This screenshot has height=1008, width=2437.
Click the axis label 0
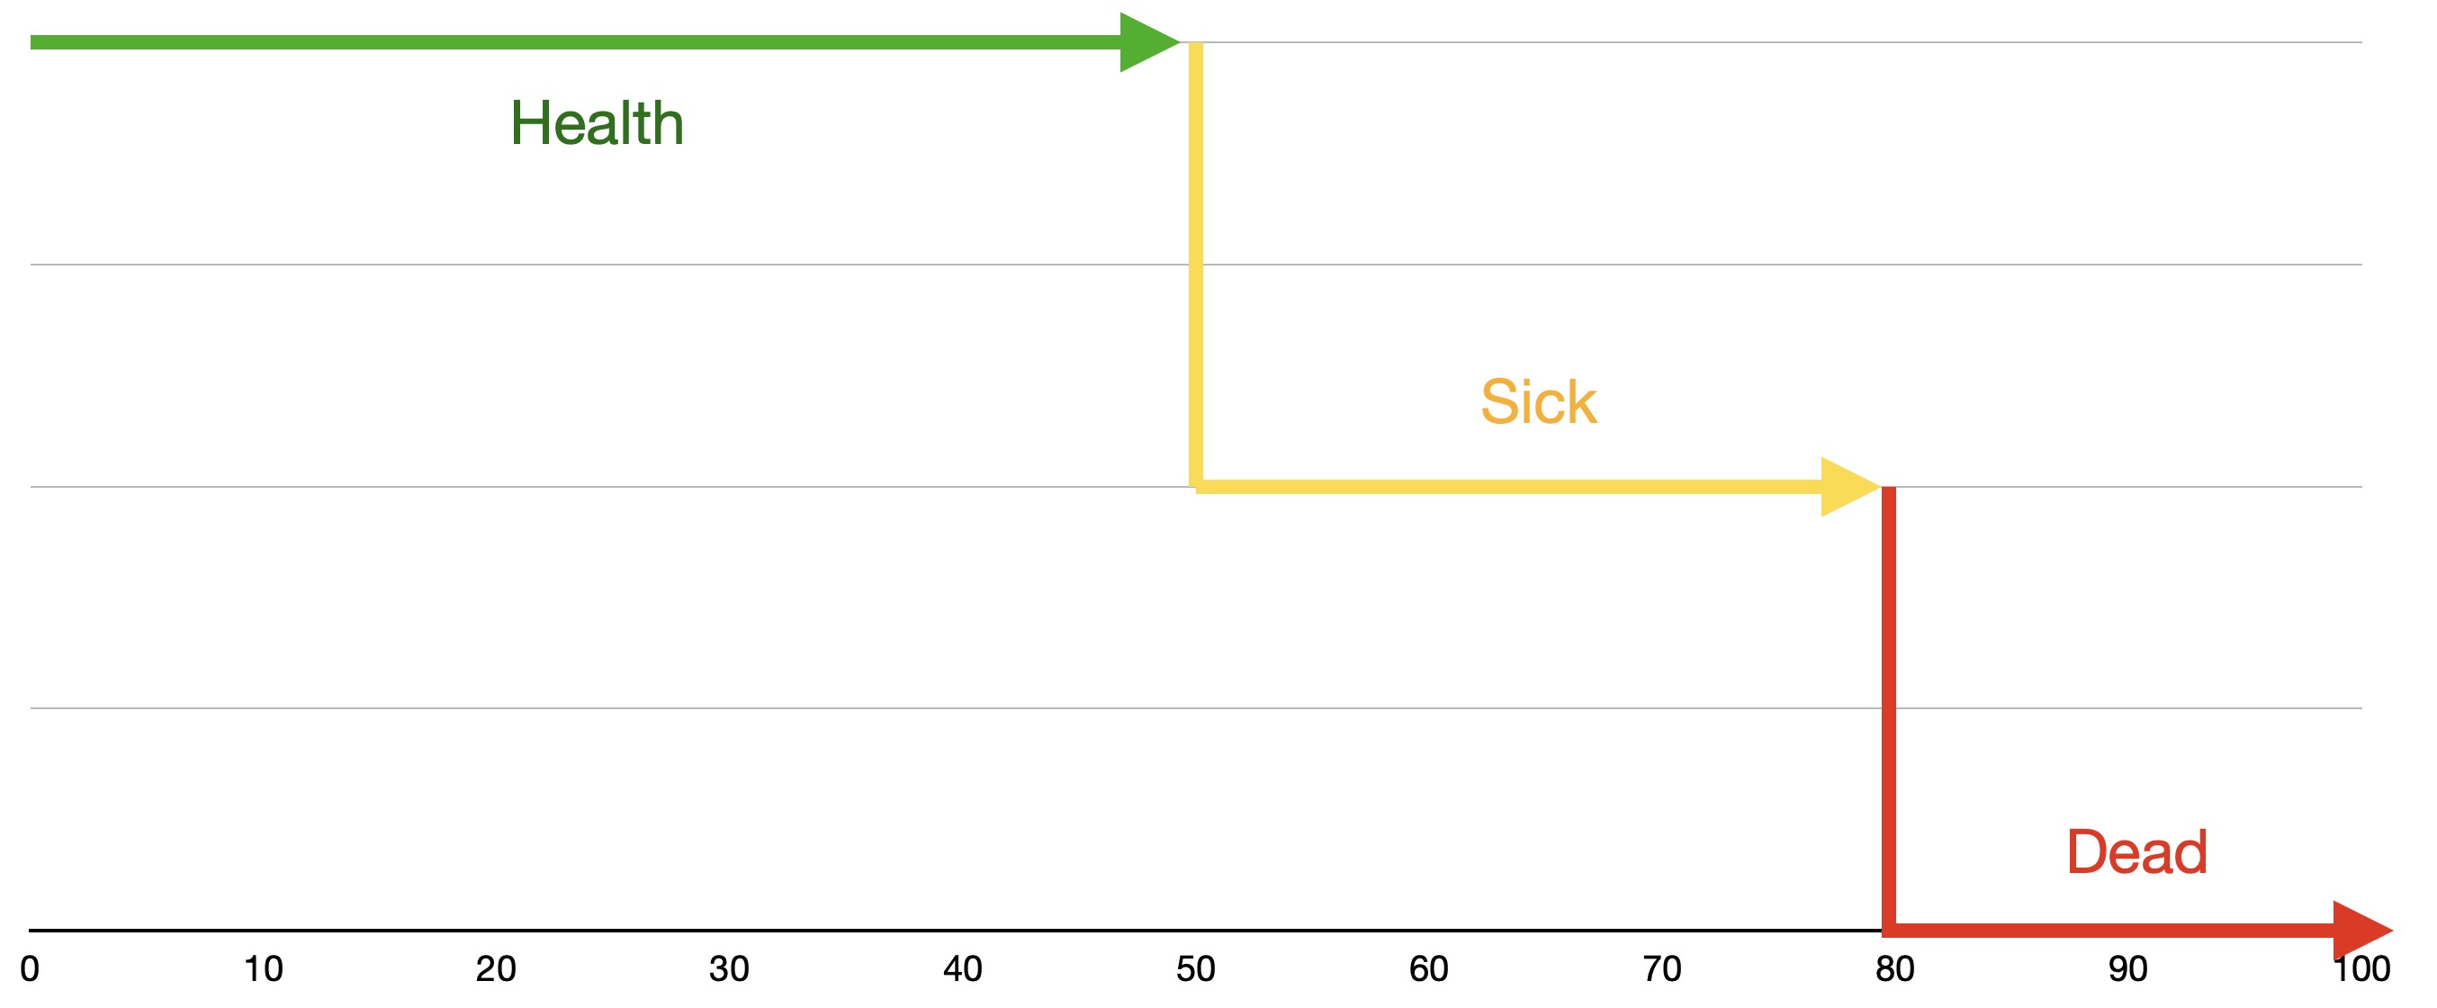(x=30, y=969)
